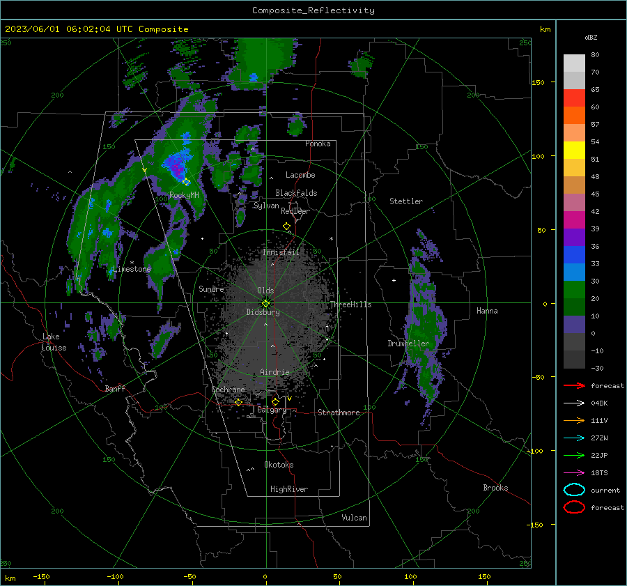
Task: Click the Ponoka city label
Action: (x=318, y=144)
